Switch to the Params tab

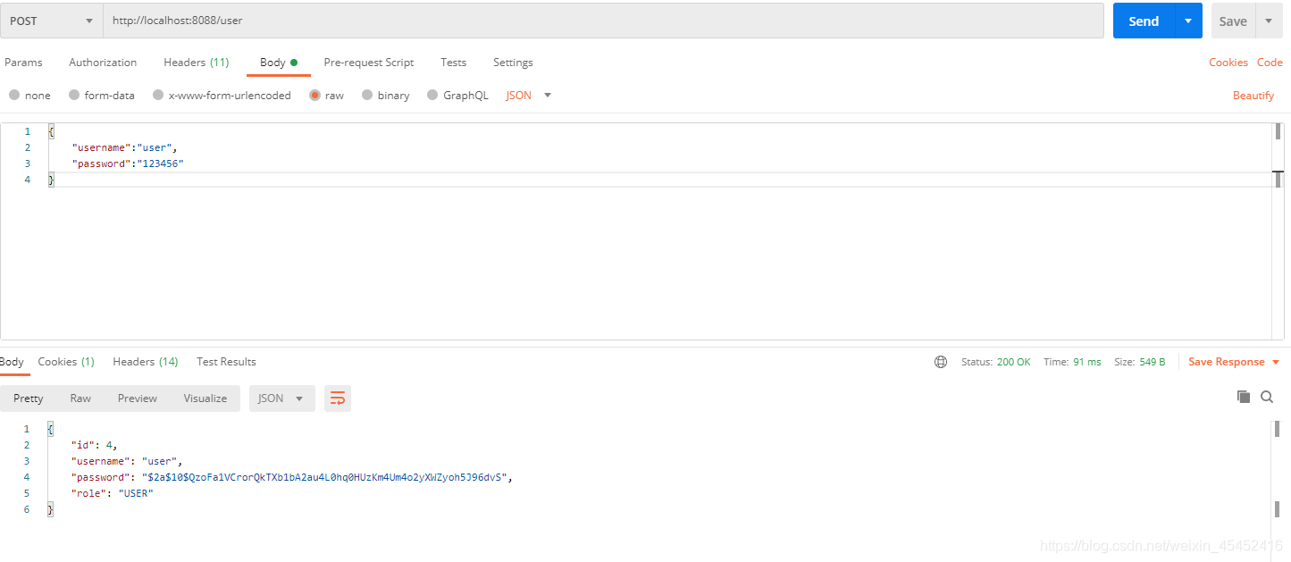23,63
